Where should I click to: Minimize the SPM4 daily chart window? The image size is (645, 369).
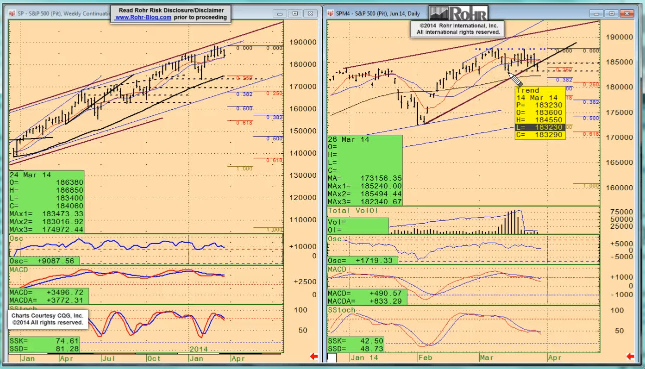598,13
